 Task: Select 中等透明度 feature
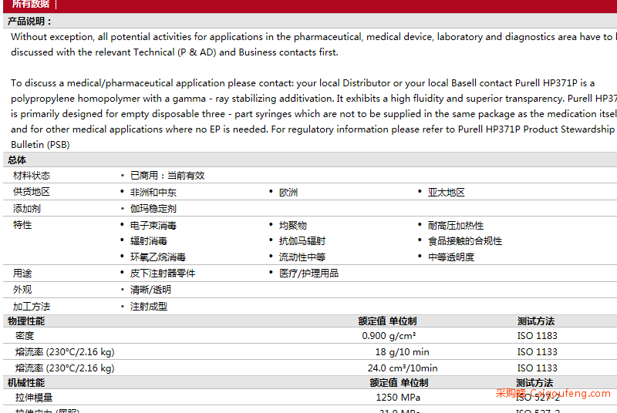tap(451, 257)
